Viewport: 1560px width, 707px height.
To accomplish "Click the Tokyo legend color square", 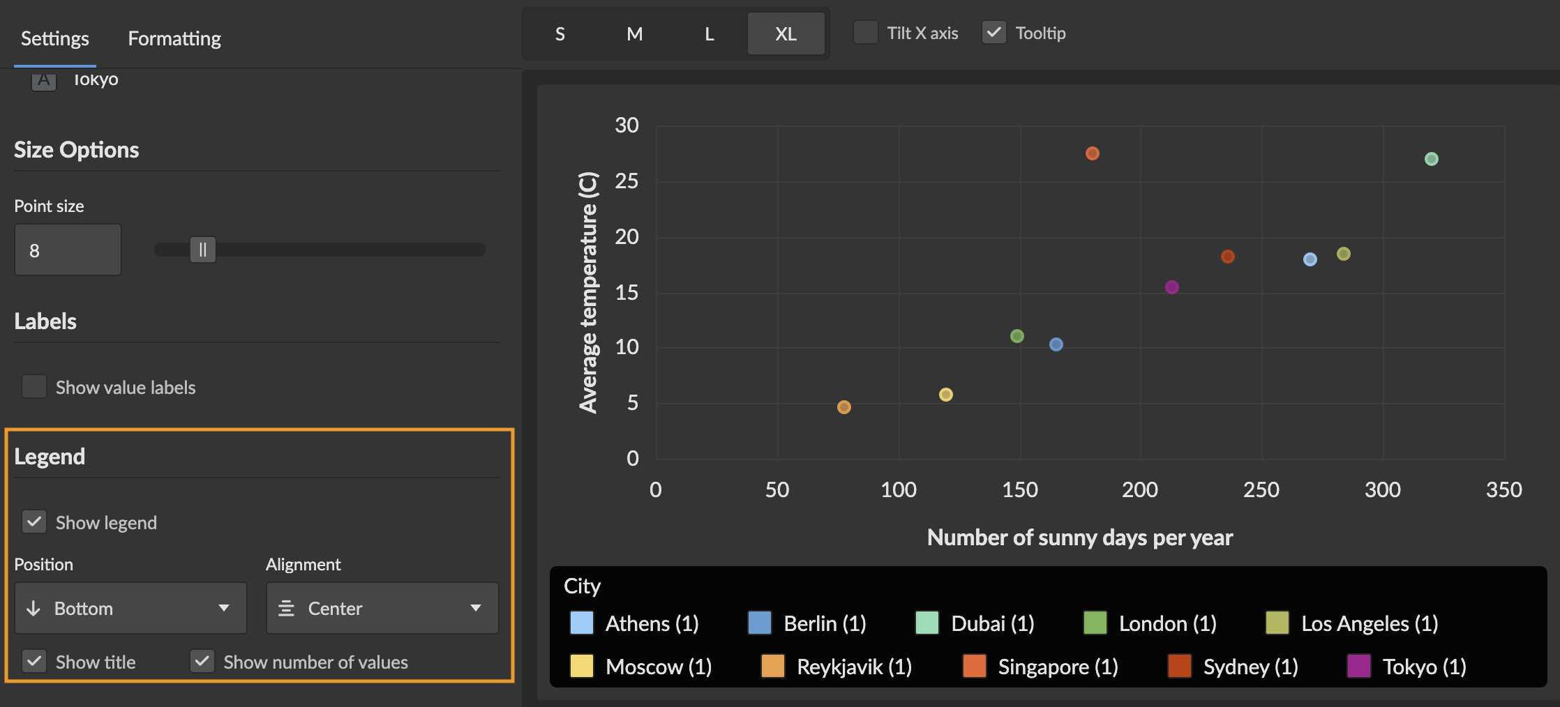I will pos(1358,666).
